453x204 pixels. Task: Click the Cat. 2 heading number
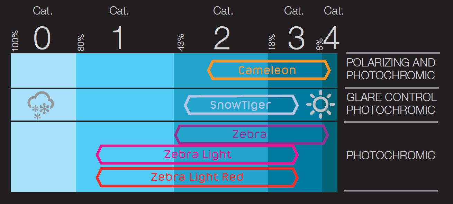222,38
